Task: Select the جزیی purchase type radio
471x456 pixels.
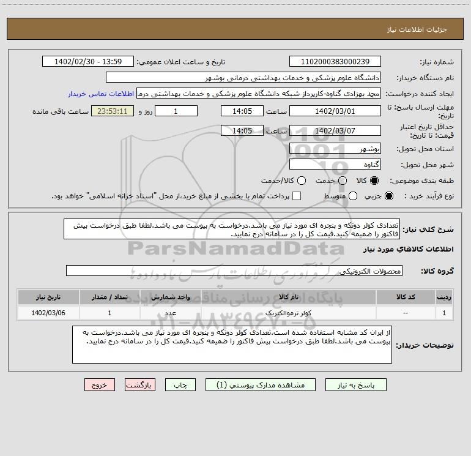Action: [x=389, y=196]
